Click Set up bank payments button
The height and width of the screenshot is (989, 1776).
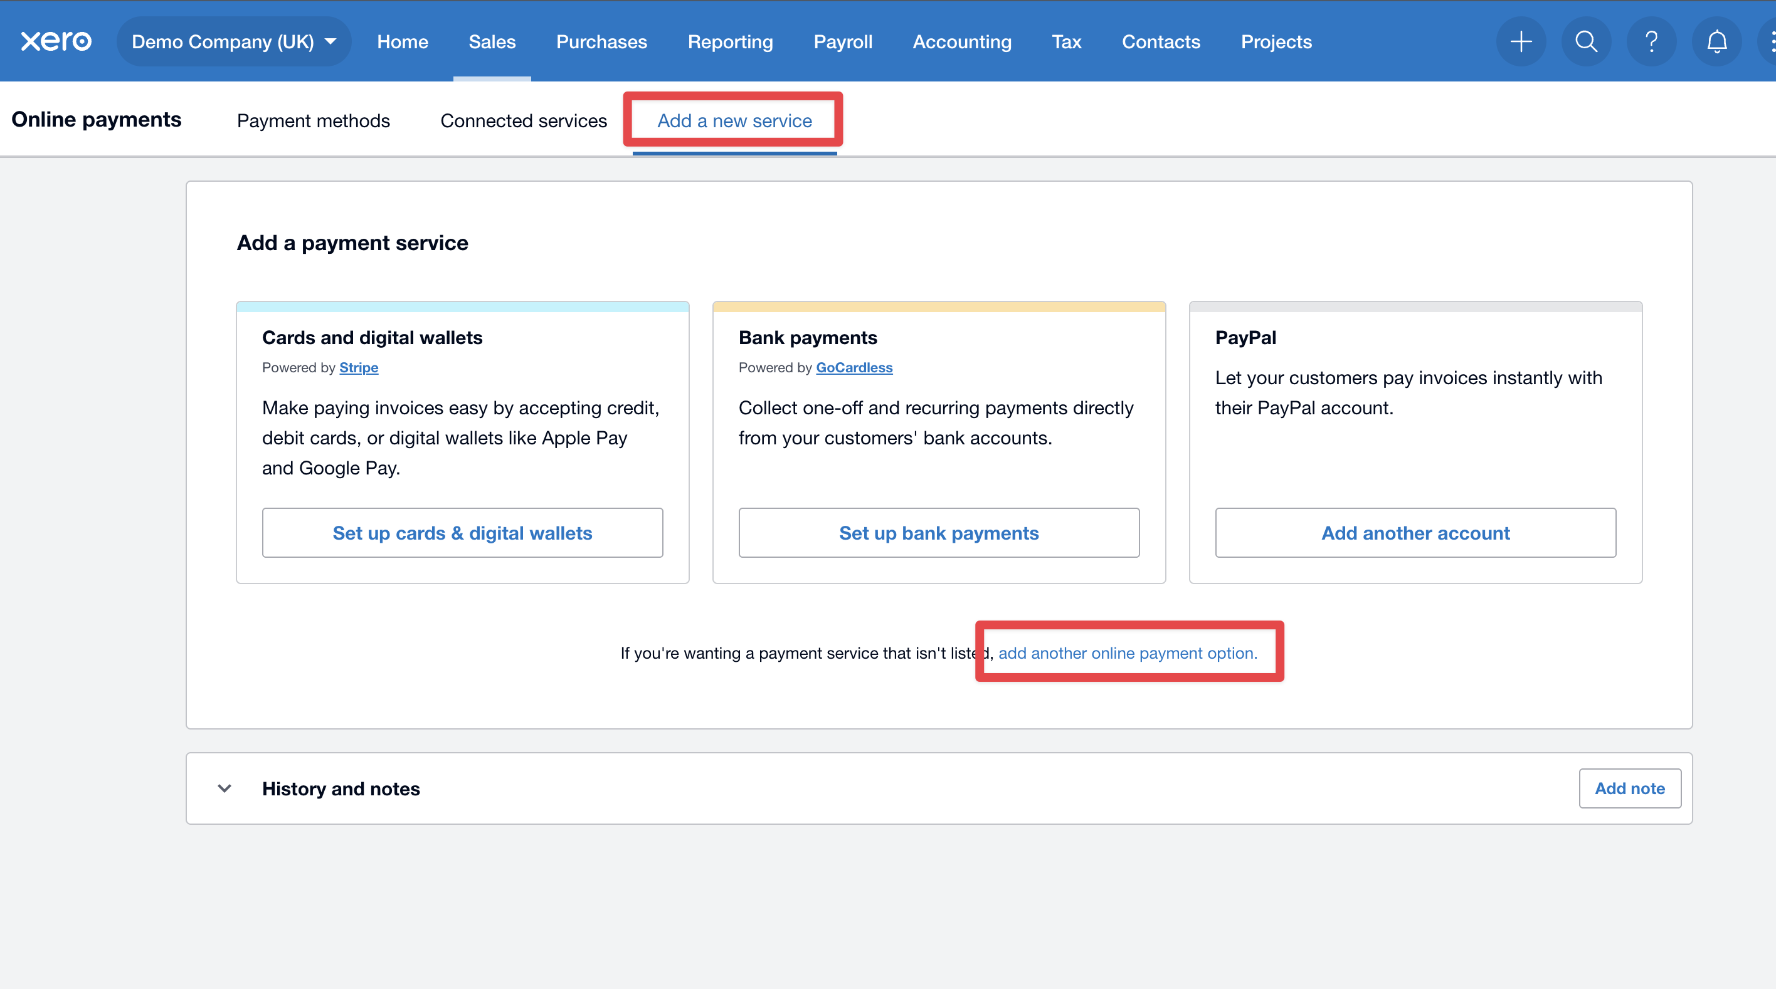coord(938,533)
